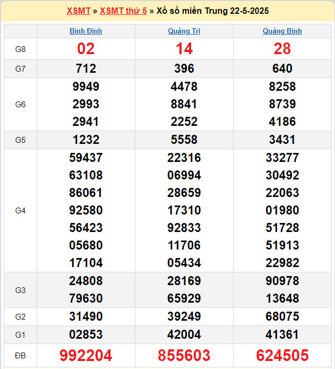Select the G4 number 22316
Screen dimensions: 335x369
click(184, 158)
